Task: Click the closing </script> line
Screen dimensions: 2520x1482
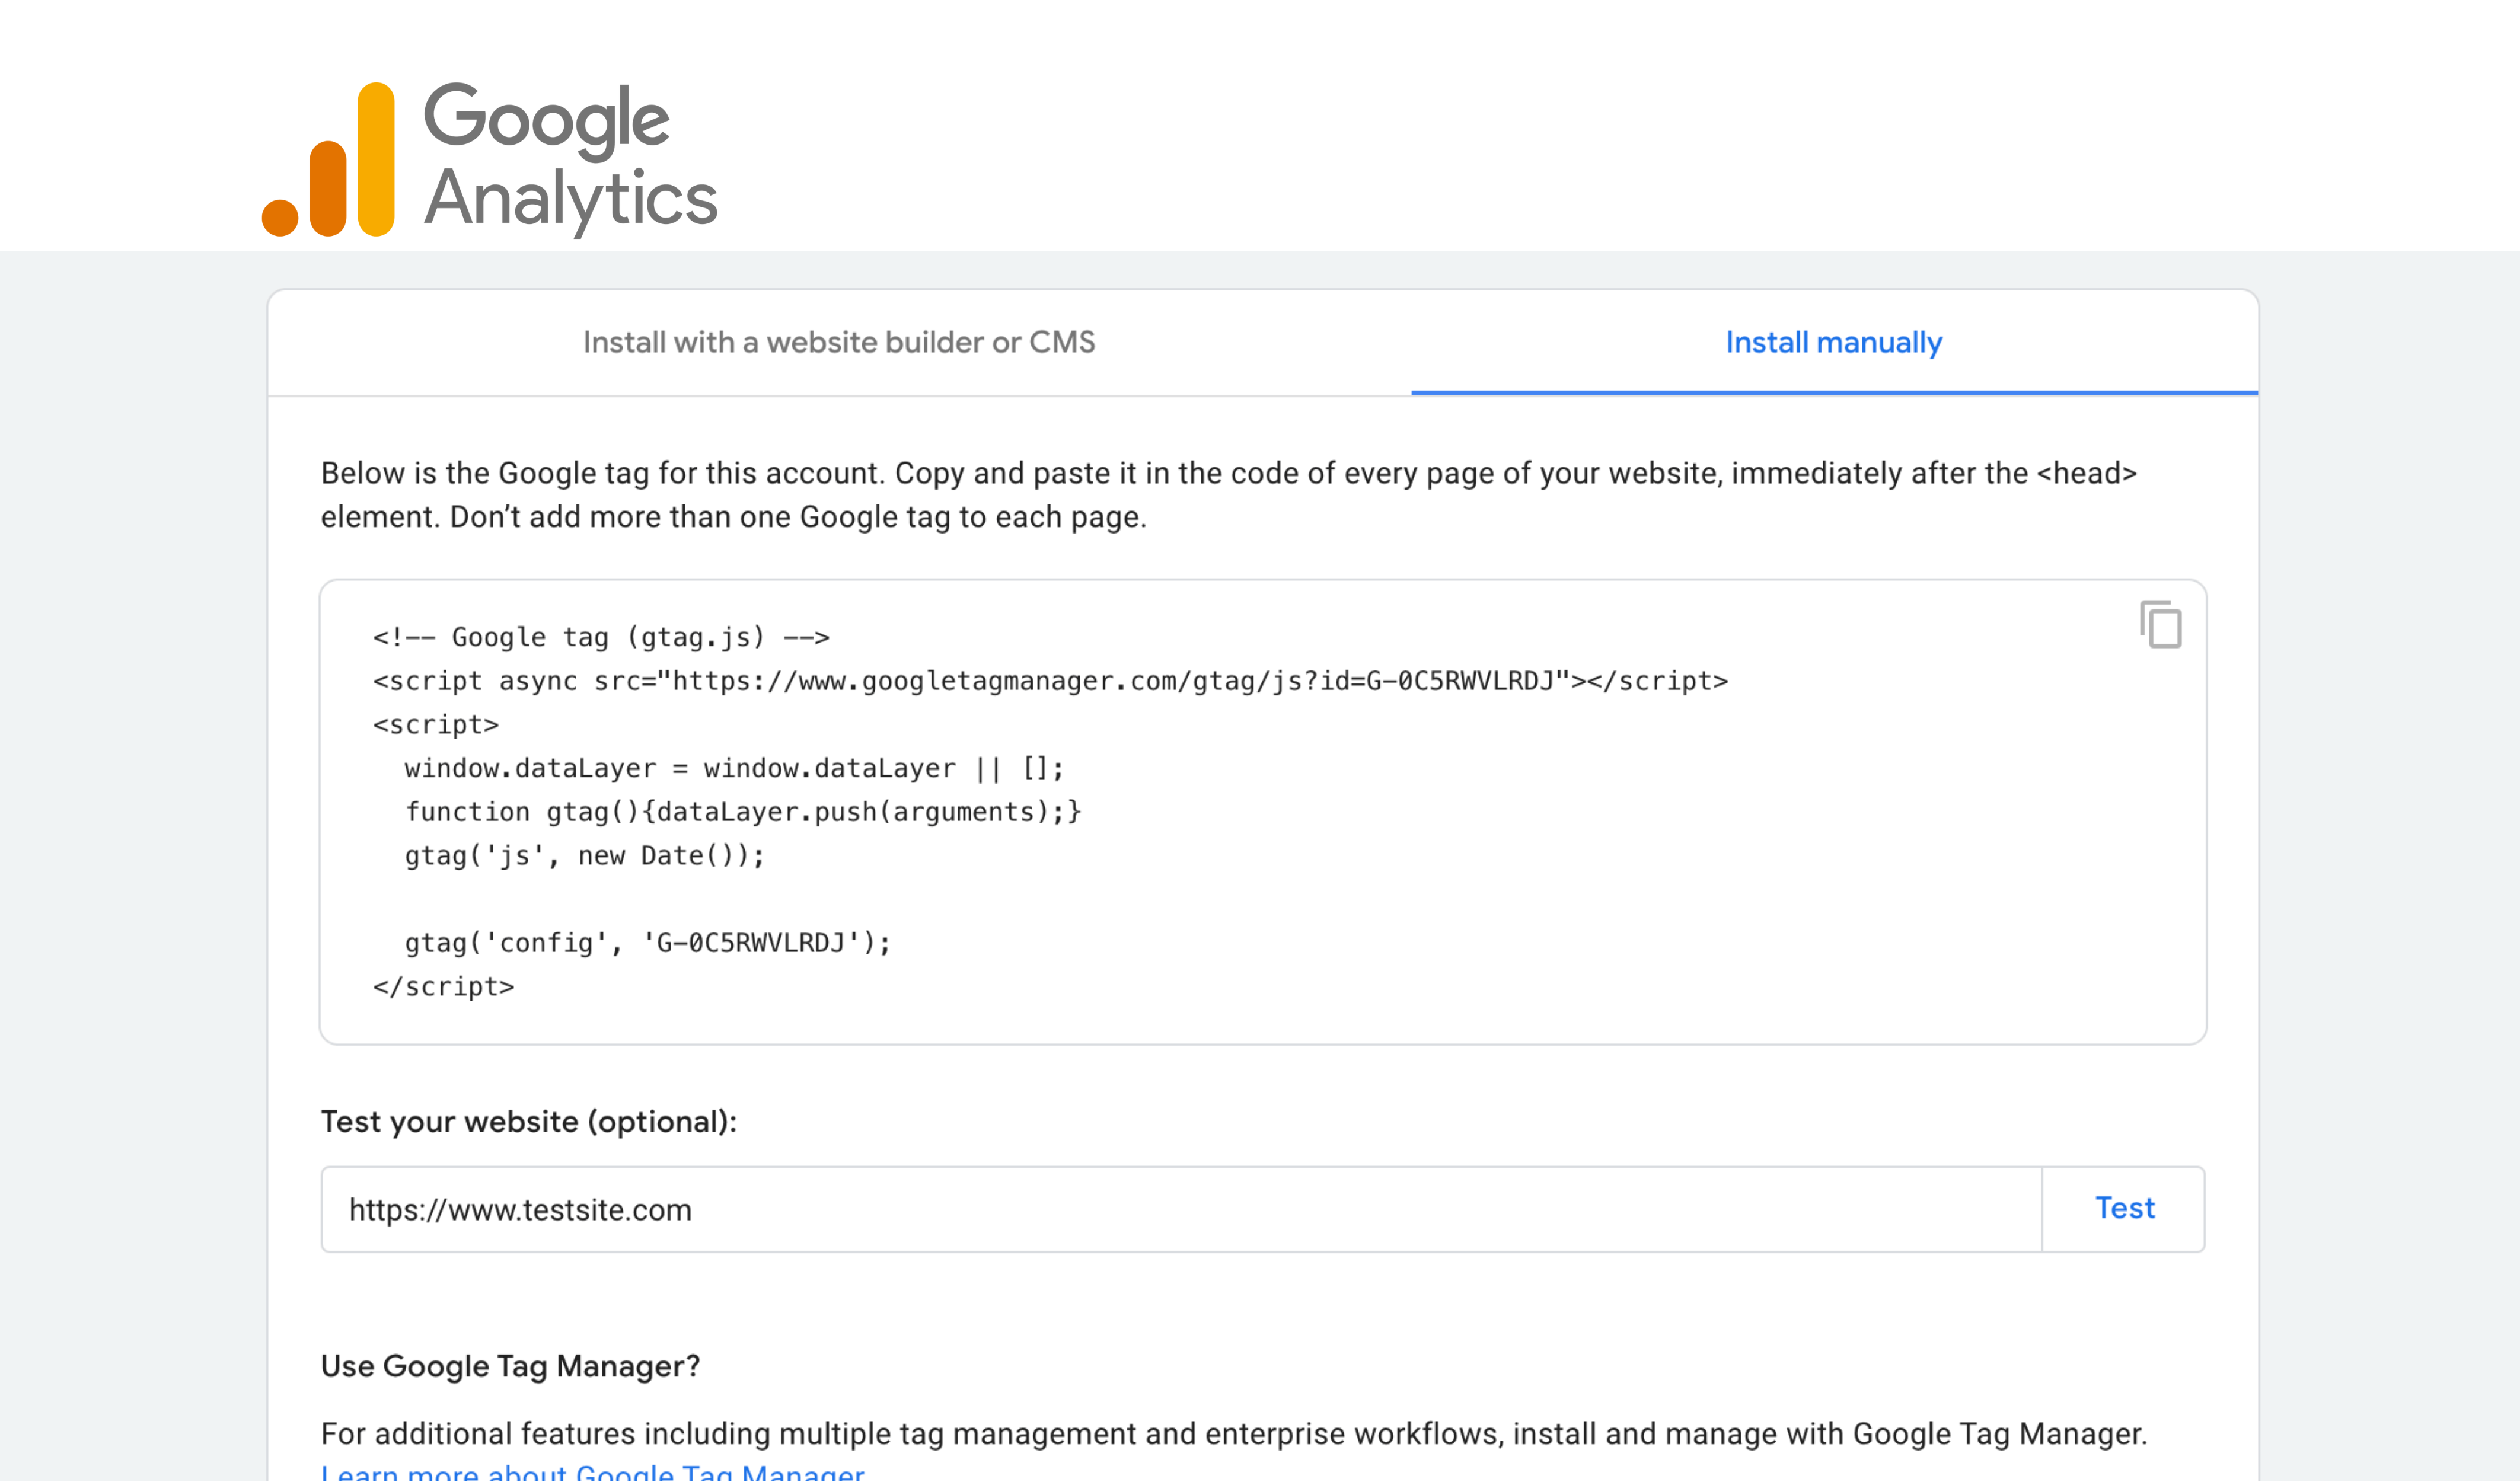Action: [443, 987]
